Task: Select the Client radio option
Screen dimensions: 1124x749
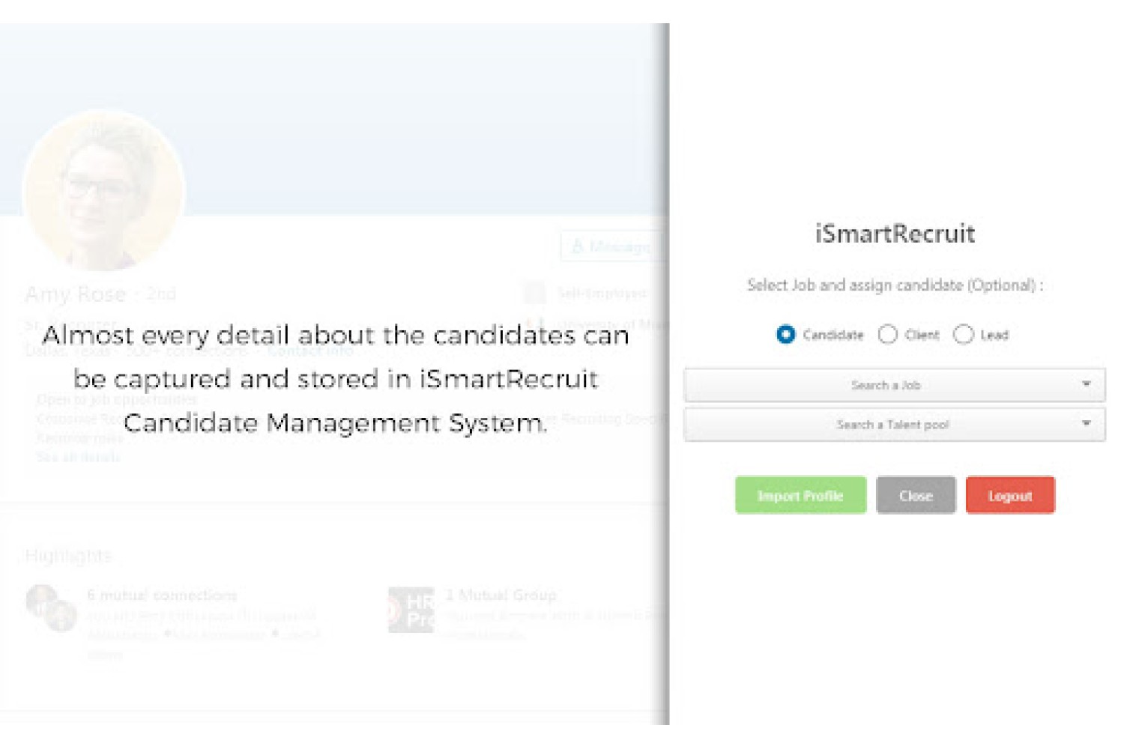Action: click(888, 334)
